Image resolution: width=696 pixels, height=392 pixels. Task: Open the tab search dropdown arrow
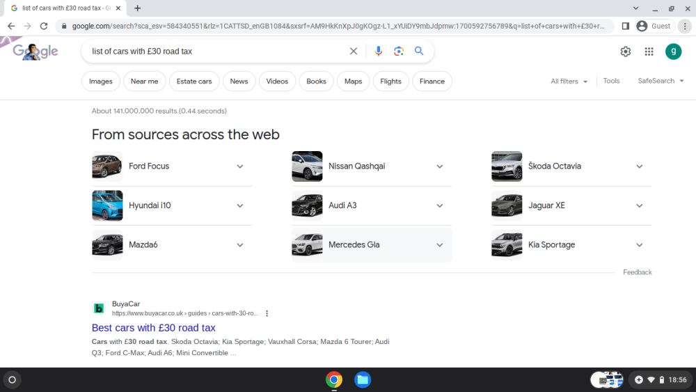click(x=635, y=8)
